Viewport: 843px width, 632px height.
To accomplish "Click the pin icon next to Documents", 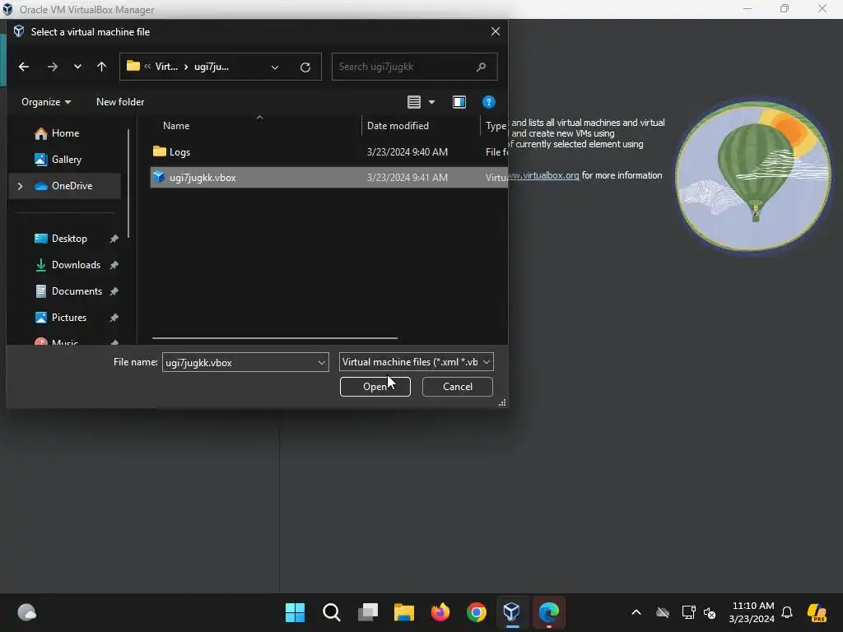I will pos(114,291).
